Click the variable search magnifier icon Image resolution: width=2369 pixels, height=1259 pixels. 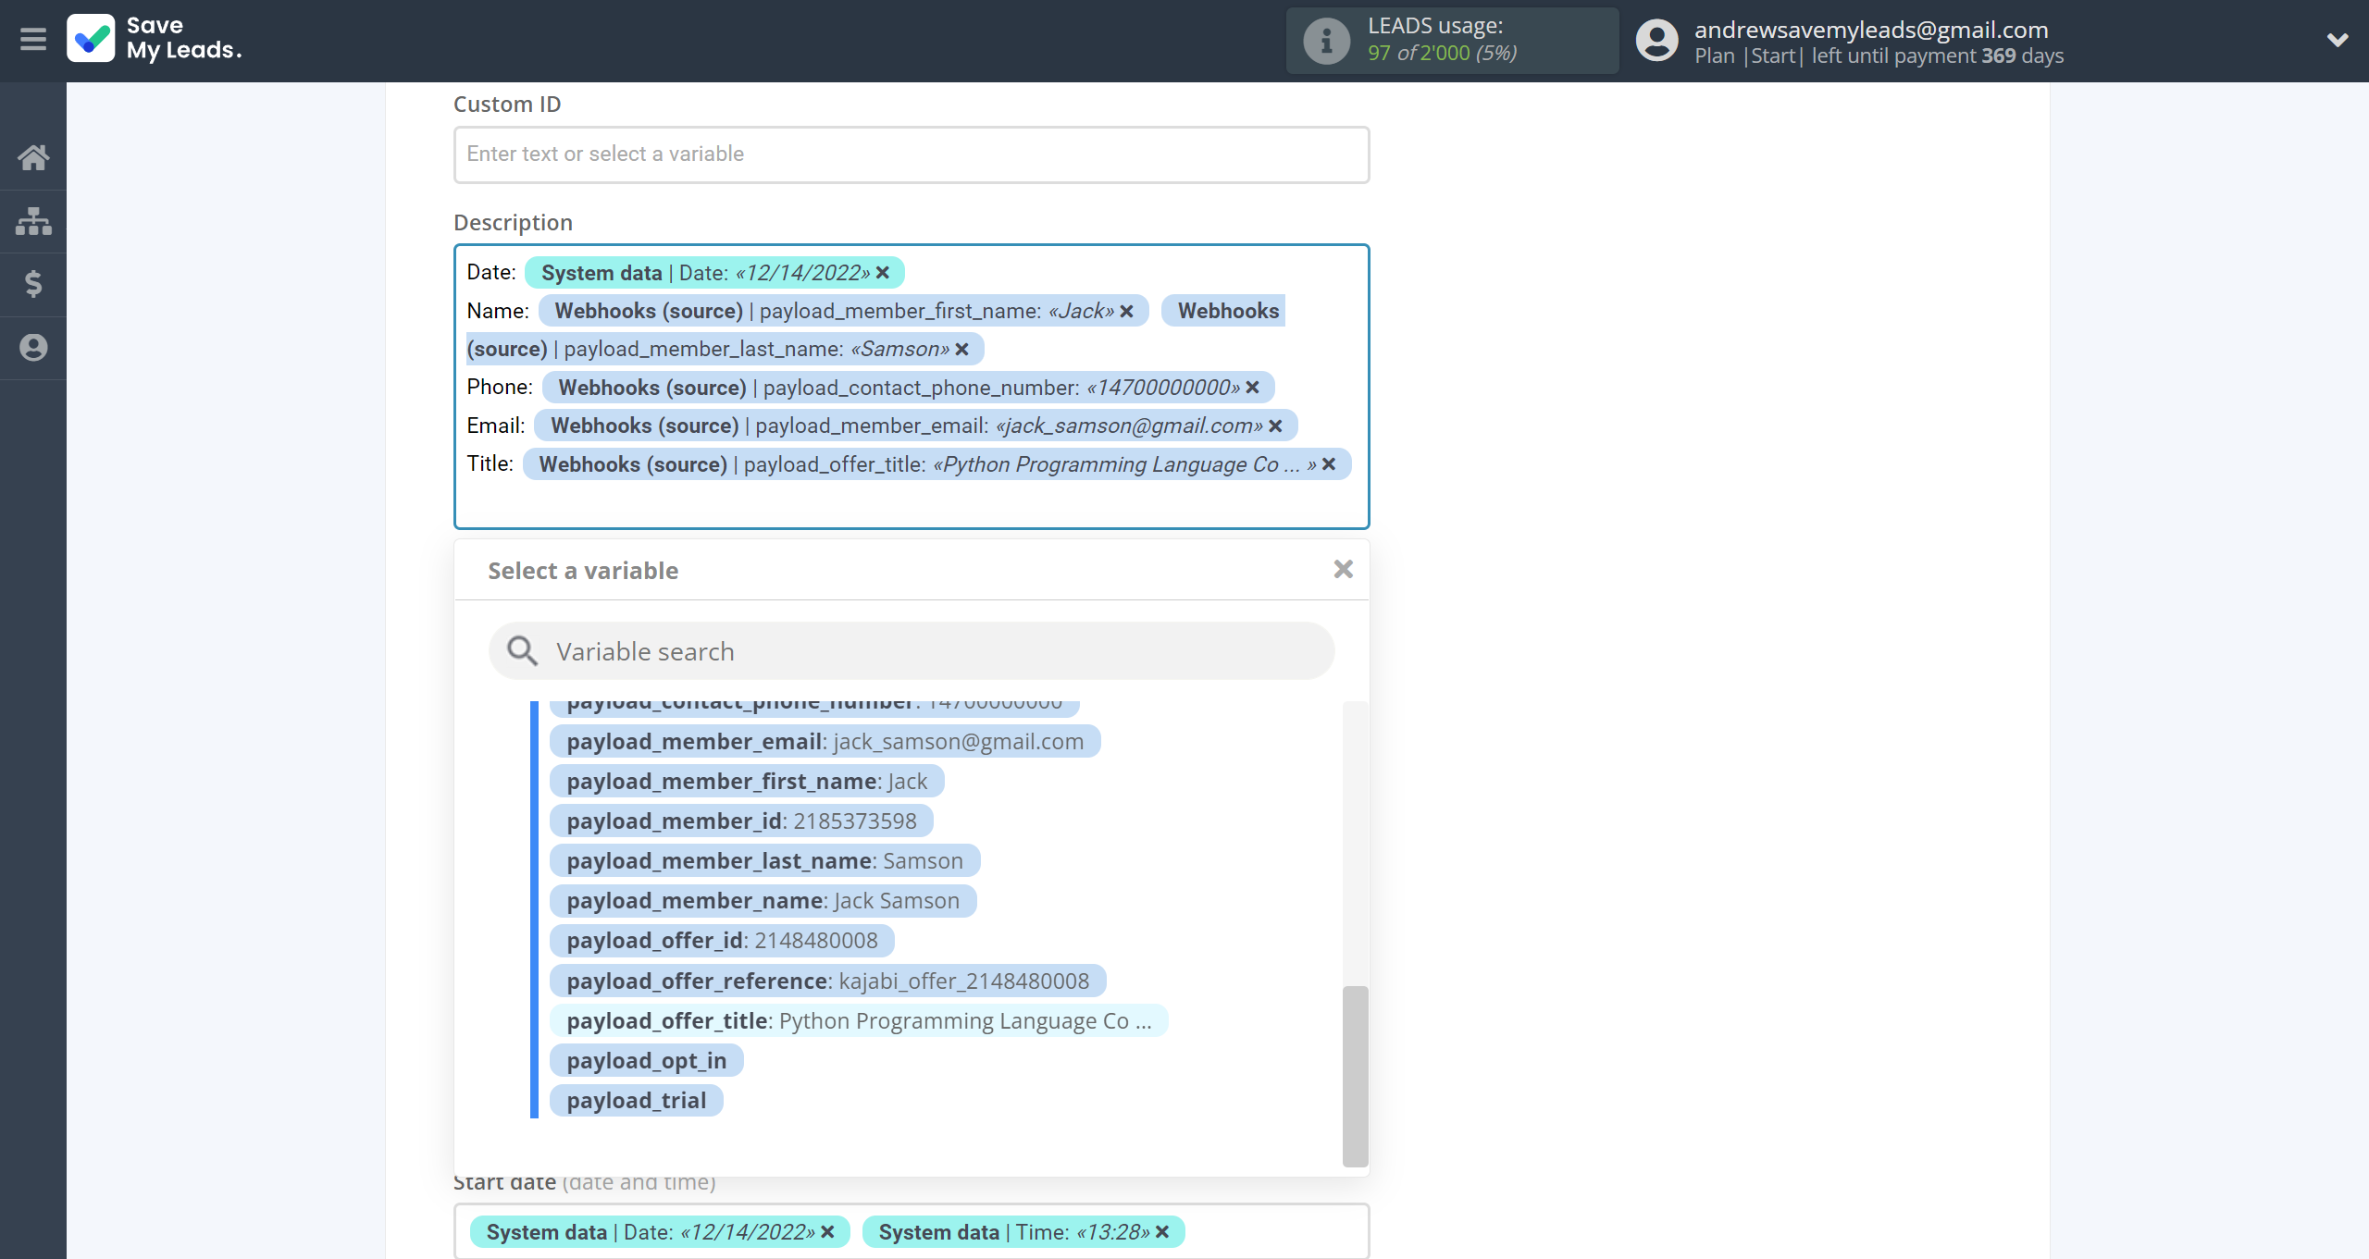tap(522, 651)
